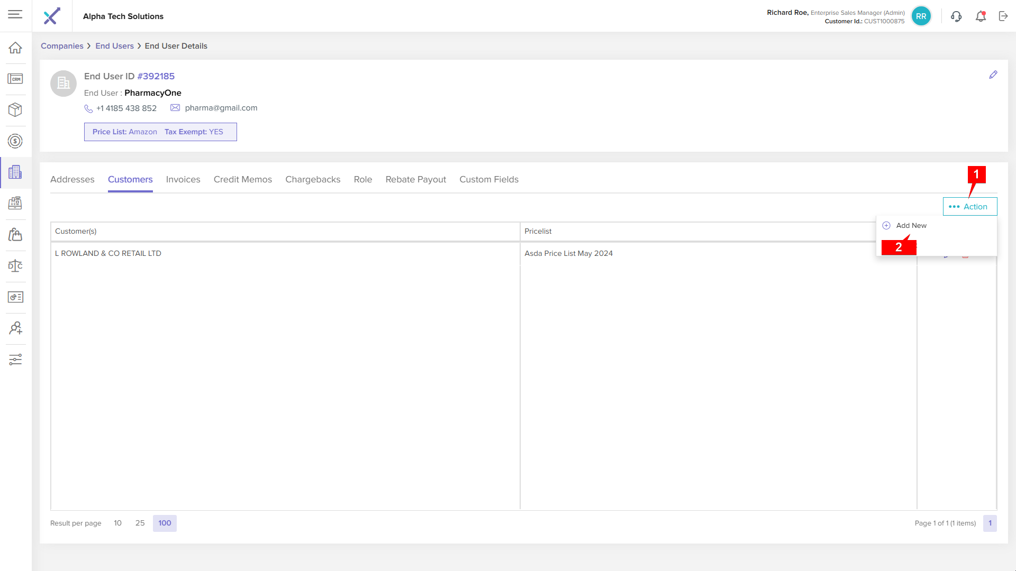Open the CRM sidebar icon

tap(15, 79)
